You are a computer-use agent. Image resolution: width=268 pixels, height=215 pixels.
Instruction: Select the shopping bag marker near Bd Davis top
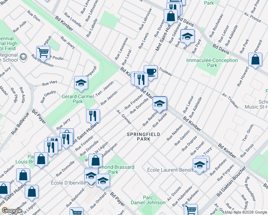pos(171,16)
